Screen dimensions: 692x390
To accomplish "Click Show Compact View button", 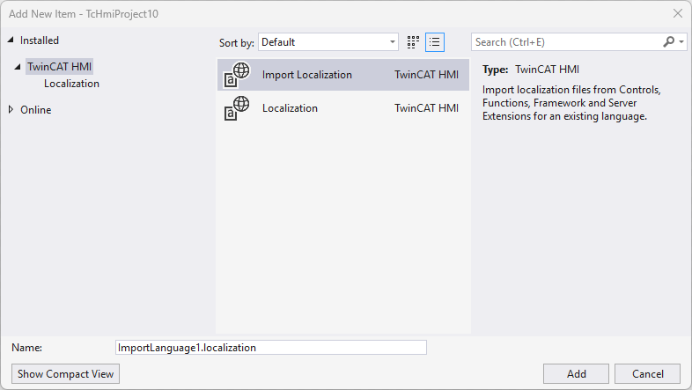I will point(65,373).
